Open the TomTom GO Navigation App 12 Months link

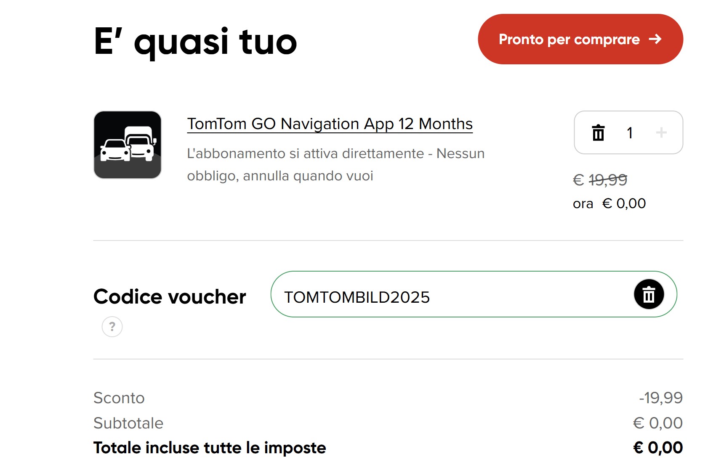[x=330, y=124]
